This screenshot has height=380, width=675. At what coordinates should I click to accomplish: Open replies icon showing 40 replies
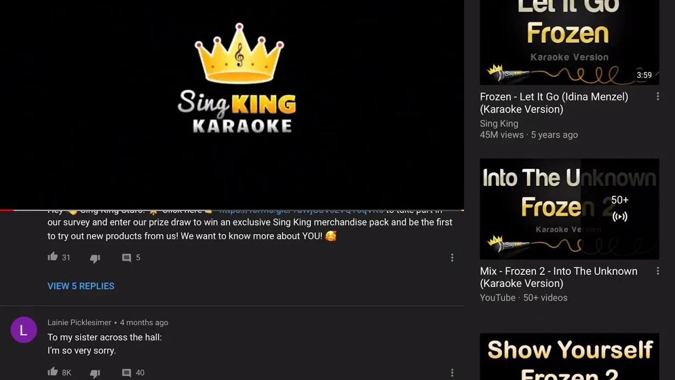click(x=127, y=373)
